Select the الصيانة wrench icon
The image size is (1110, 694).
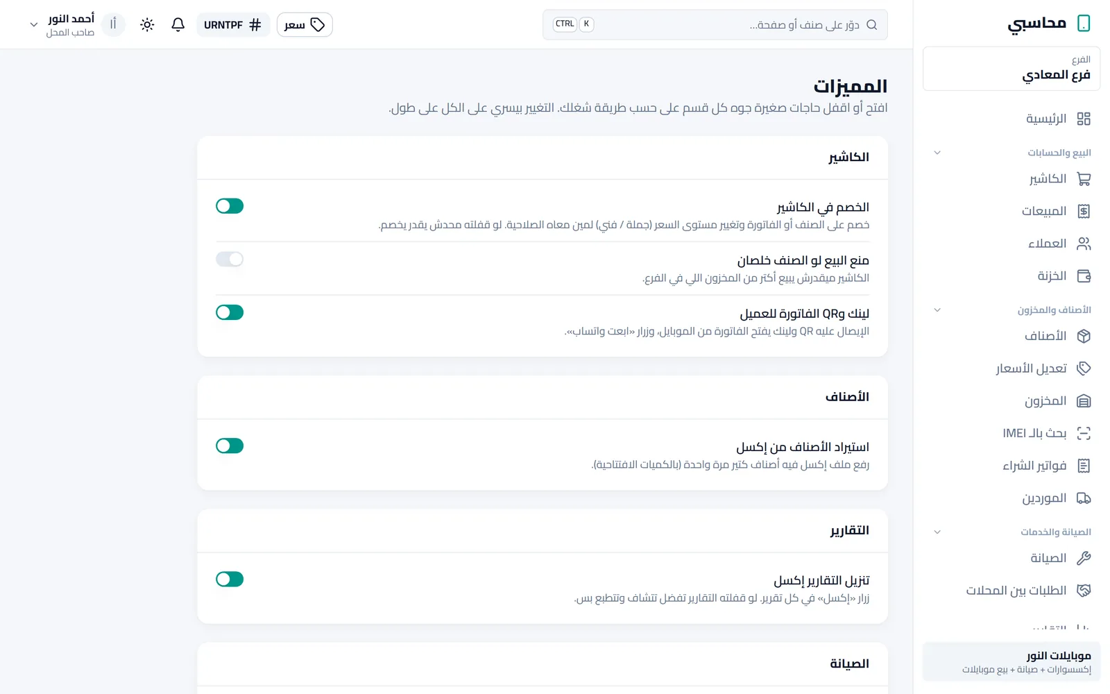click(1084, 558)
